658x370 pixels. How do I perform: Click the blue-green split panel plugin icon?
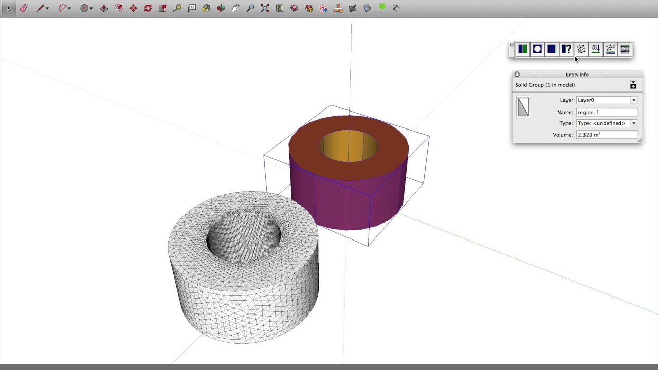[x=522, y=49]
